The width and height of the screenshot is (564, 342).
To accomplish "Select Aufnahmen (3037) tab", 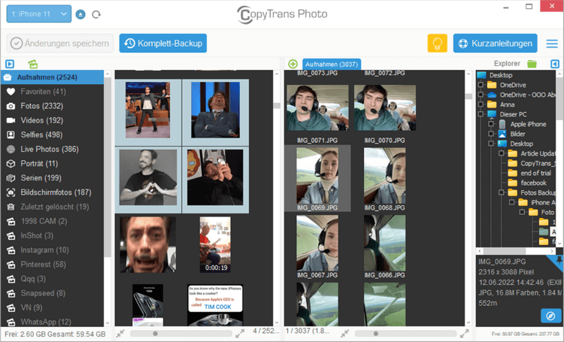I will click(332, 64).
